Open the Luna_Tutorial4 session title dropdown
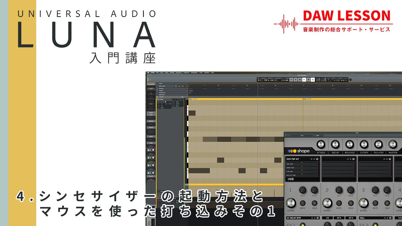The image size is (402, 226). 303,75
